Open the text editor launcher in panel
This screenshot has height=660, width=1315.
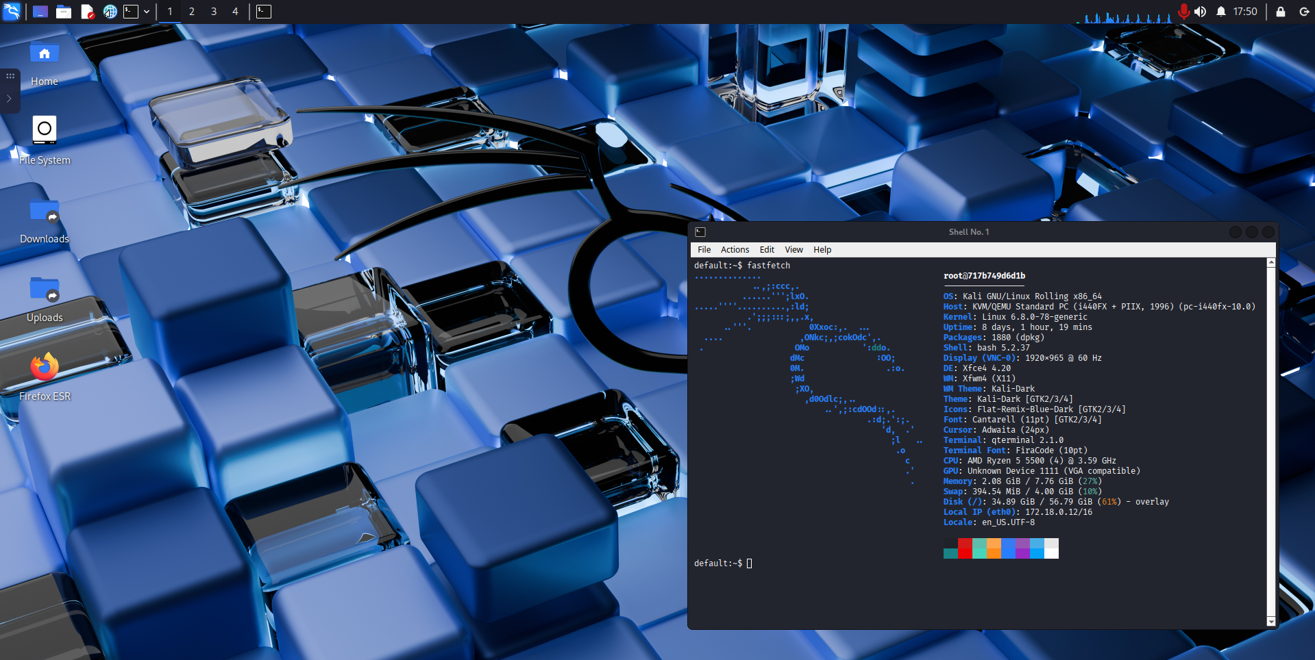pyautogui.click(x=87, y=12)
